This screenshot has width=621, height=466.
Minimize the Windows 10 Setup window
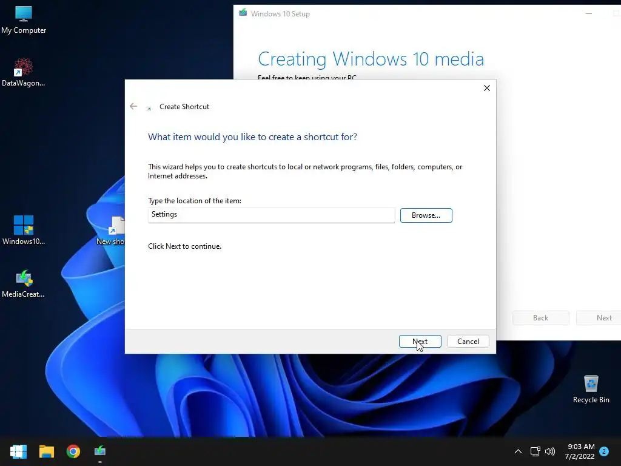[588, 13]
